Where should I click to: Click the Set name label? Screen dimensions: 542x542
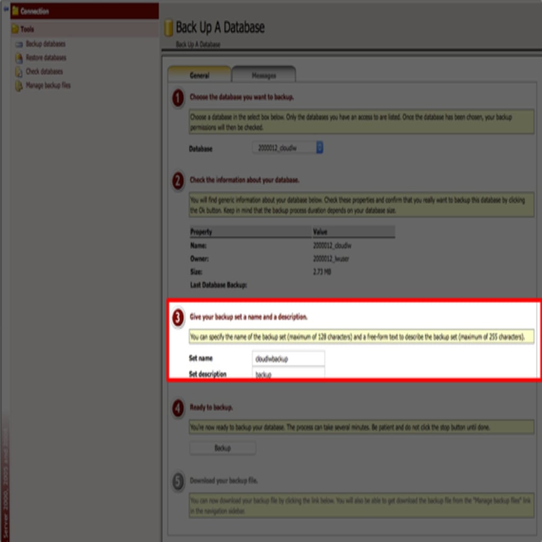(201, 358)
